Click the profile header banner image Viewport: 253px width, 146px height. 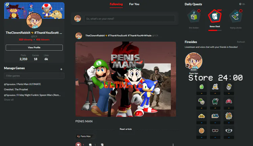34,10
